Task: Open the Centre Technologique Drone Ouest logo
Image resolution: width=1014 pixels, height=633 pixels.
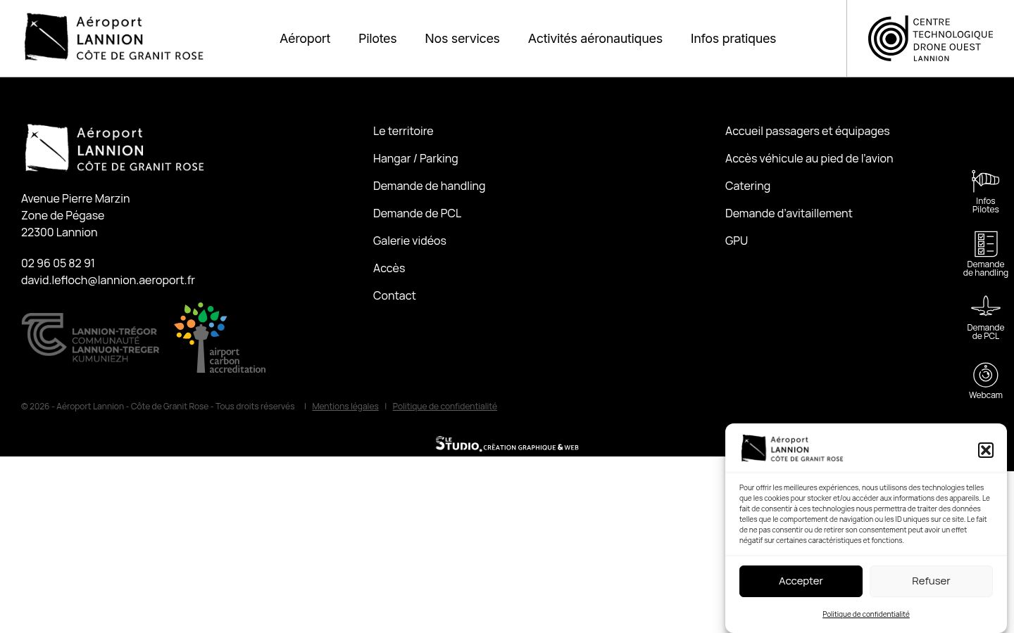Action: click(x=930, y=39)
